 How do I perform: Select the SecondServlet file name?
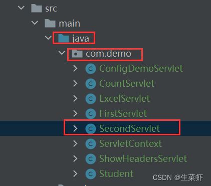click(x=129, y=129)
